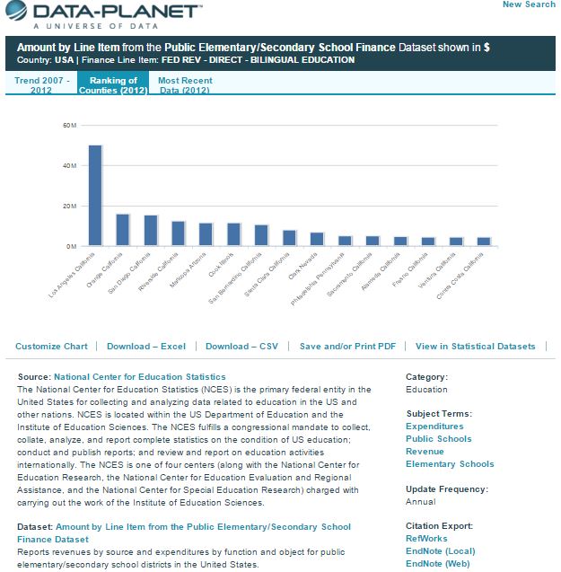Open the New Search link
The width and height of the screenshot is (561, 572).
pos(529,4)
